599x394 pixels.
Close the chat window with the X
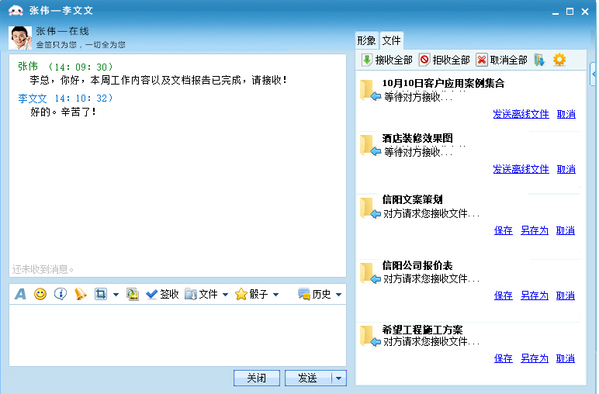[x=585, y=12]
